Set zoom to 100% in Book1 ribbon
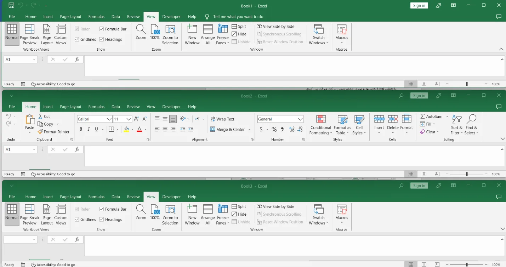506x267 pixels. tap(155, 33)
